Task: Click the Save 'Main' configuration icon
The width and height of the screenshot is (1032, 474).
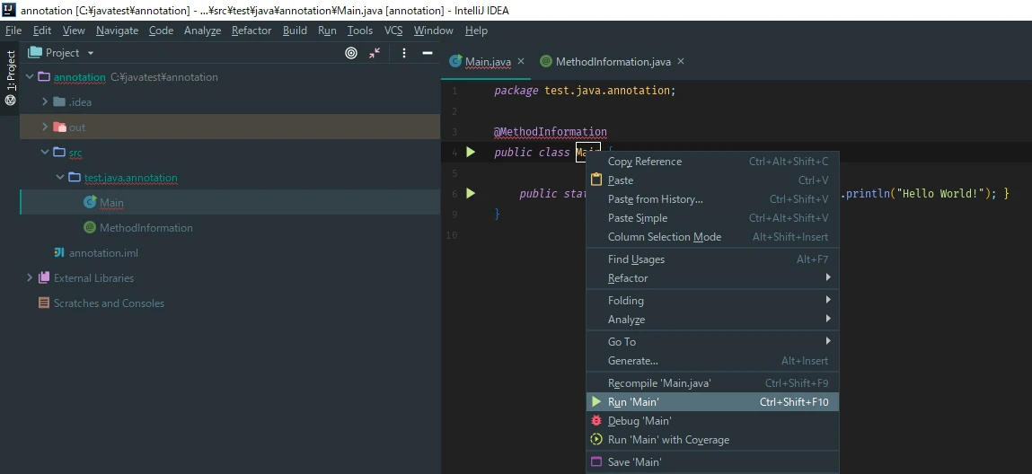Action: click(x=596, y=462)
